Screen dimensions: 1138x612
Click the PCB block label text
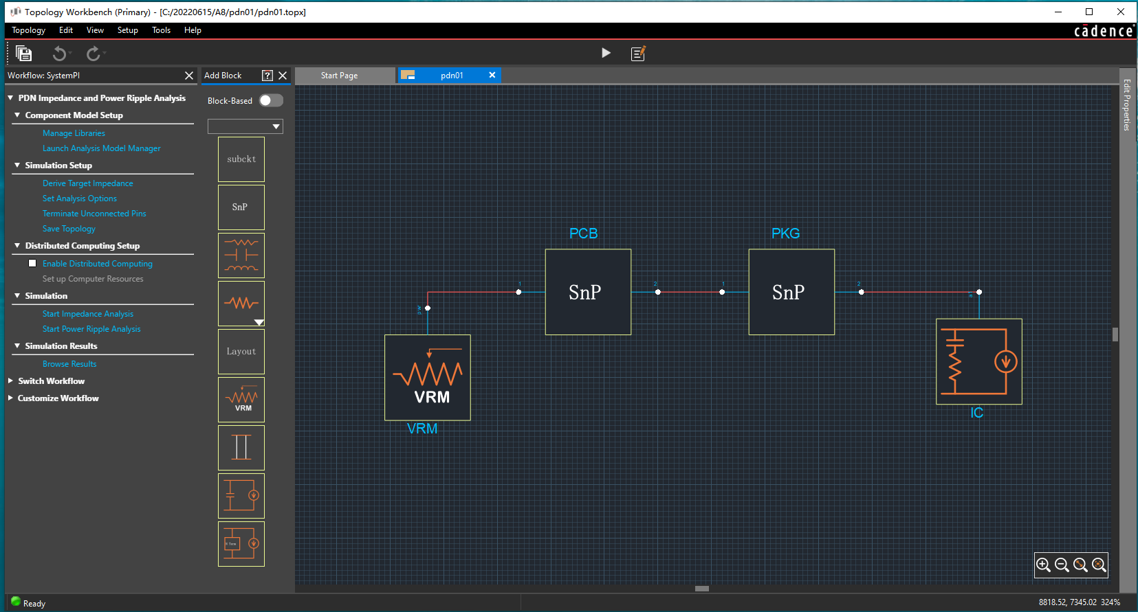[x=584, y=234]
